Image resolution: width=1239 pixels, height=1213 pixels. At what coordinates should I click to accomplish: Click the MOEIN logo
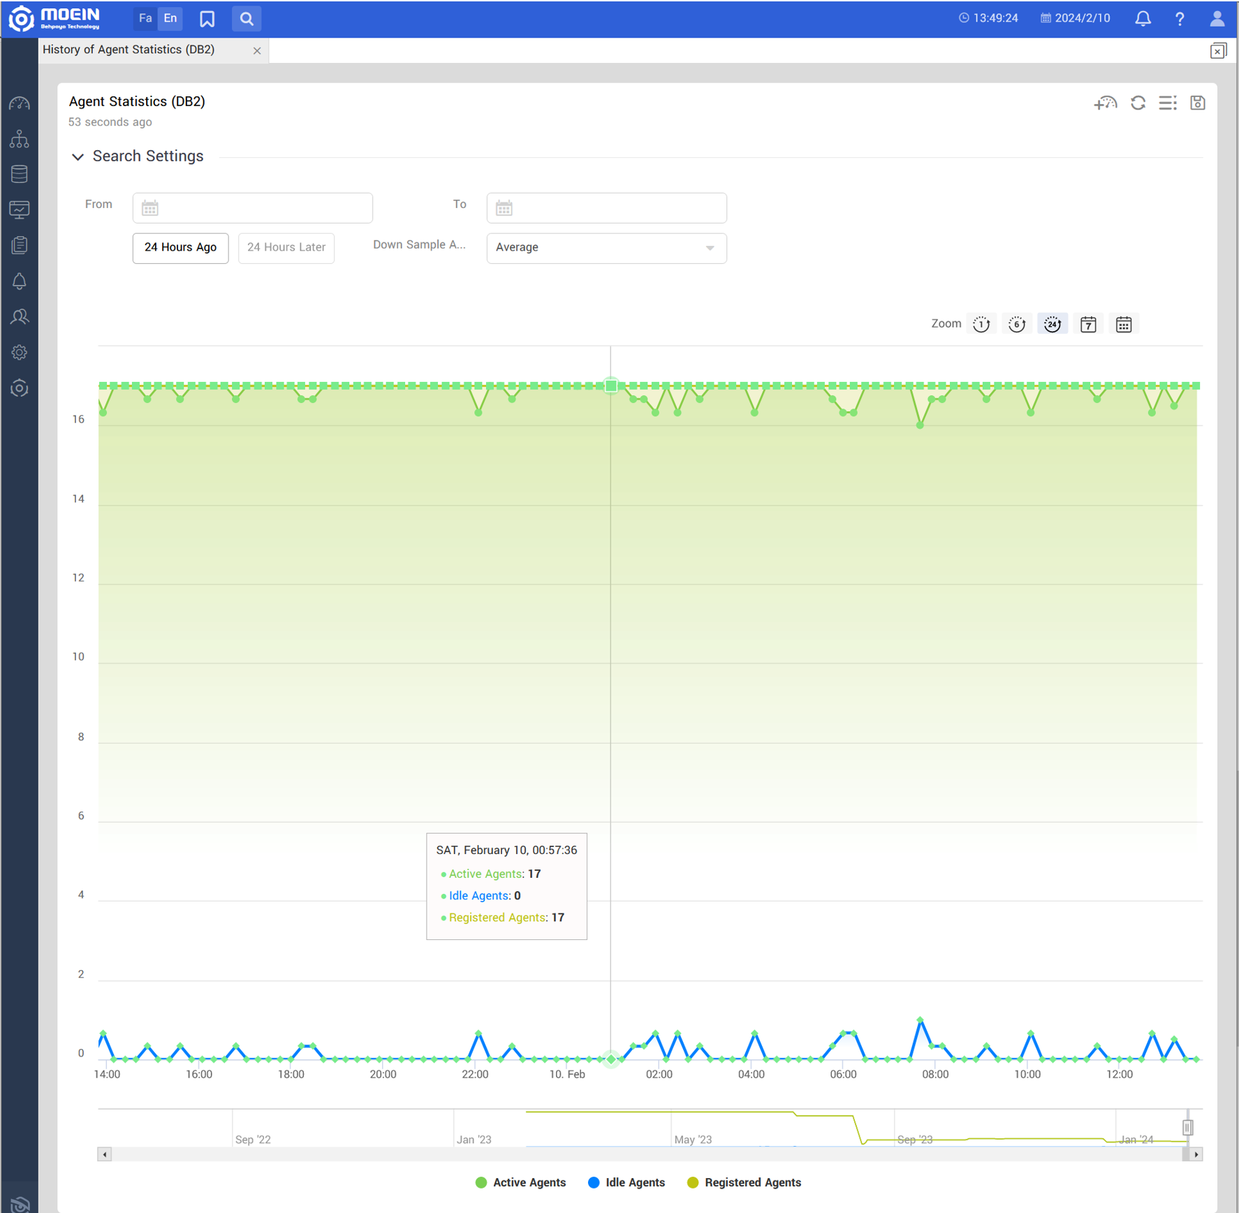point(54,19)
